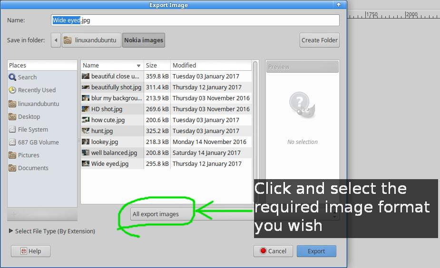The width and height of the screenshot is (440, 268).
Task: Open the Search text in Places
Action: click(x=27, y=77)
